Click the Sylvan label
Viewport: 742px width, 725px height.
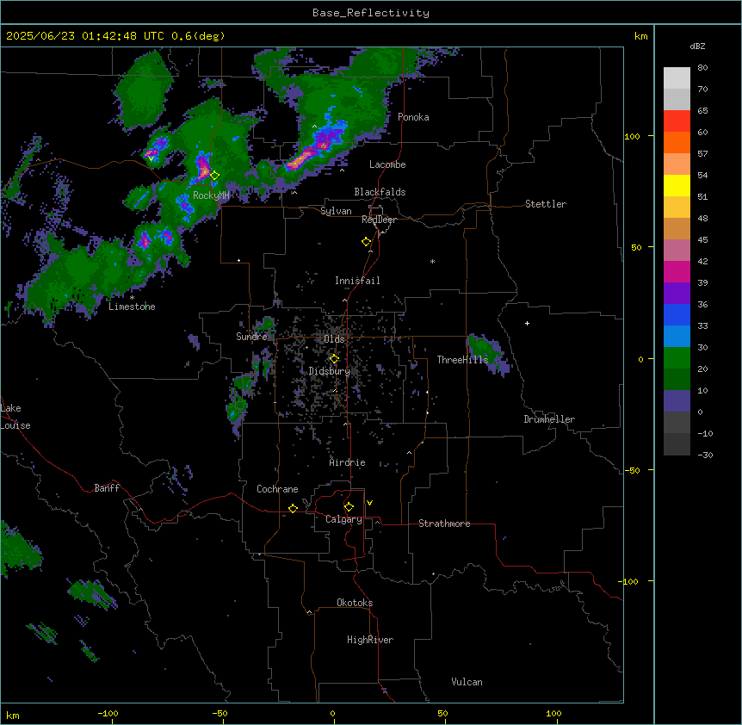pos(336,211)
